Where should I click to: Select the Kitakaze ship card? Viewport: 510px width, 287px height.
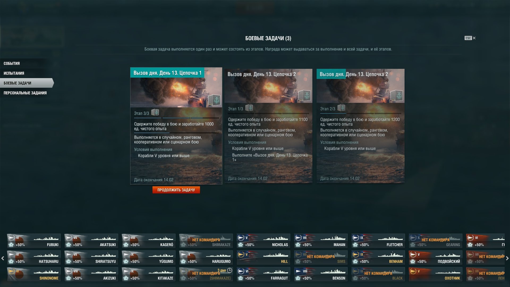pos(149,274)
